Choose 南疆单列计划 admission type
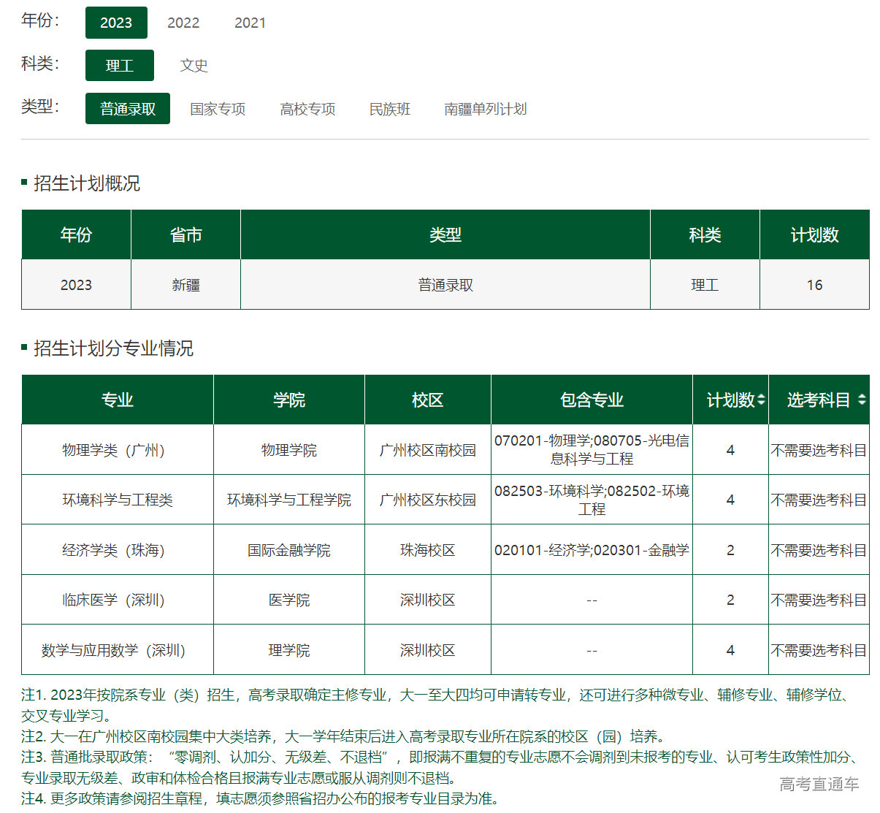Image resolution: width=880 pixels, height=813 pixels. coord(485,109)
